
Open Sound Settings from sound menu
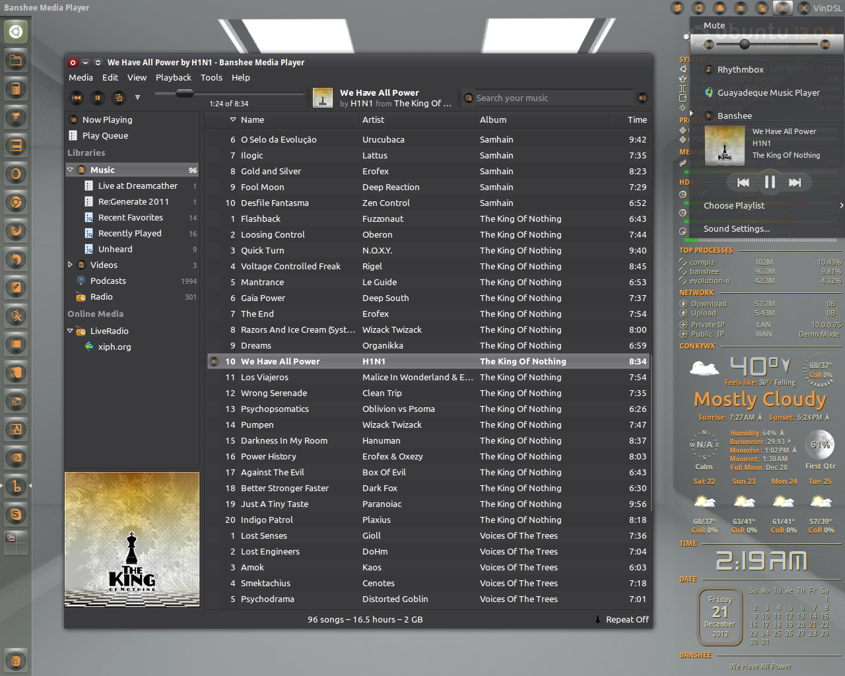pos(767,228)
